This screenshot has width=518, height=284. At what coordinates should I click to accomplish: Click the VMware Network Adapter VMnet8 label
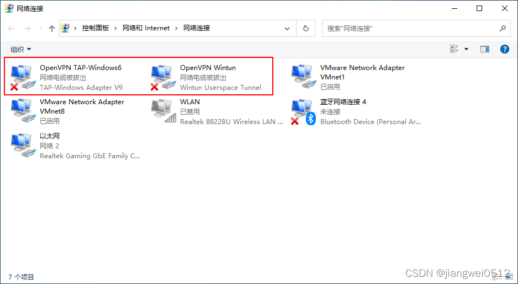[x=82, y=106]
